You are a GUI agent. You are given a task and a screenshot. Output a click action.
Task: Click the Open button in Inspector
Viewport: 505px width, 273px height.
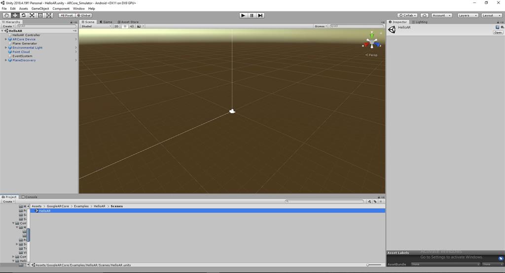498,32
